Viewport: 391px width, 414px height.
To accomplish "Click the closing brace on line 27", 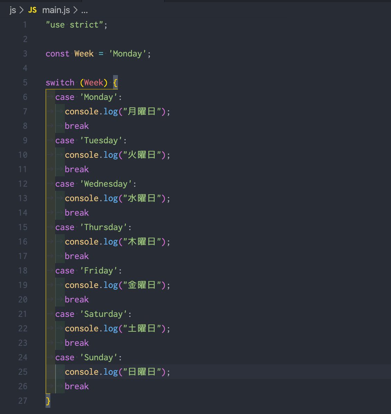I will 48,401.
